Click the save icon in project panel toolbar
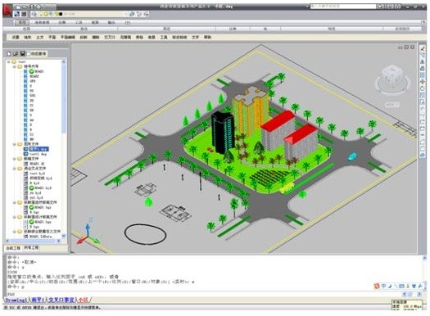 tap(22, 53)
